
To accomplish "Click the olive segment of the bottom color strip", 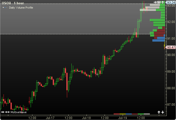I will pyautogui.click(x=123, y=114).
